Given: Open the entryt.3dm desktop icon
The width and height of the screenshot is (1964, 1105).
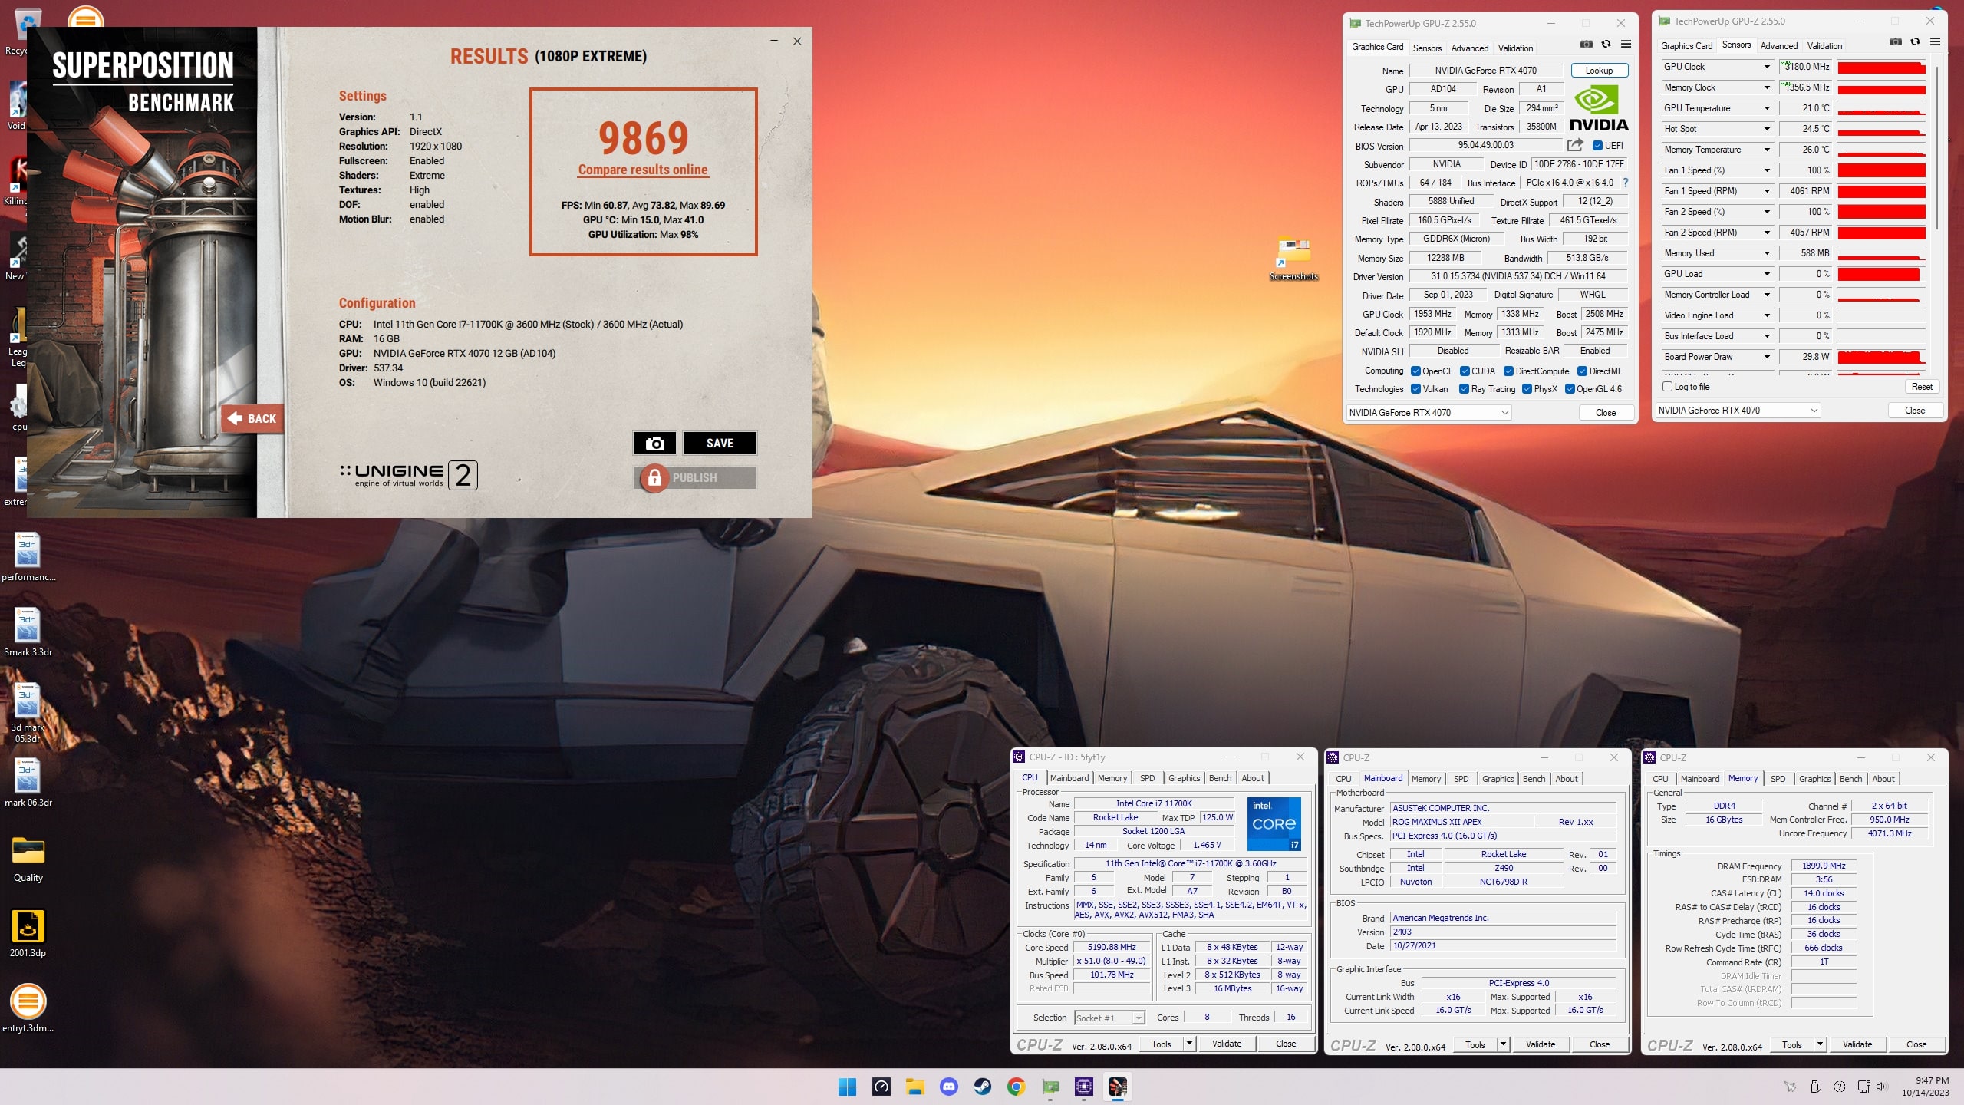Looking at the screenshot, I should (28, 1009).
